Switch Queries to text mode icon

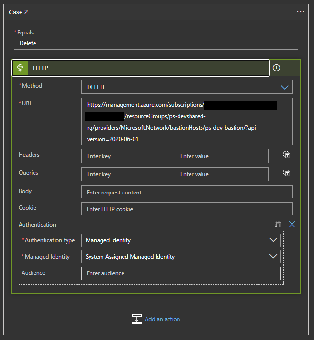[x=287, y=173]
